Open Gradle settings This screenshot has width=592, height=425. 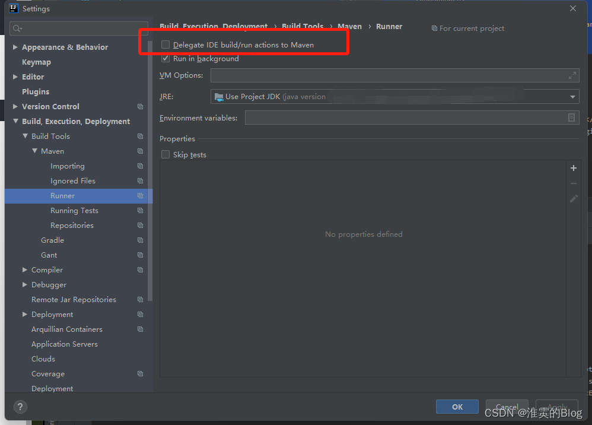pos(52,240)
